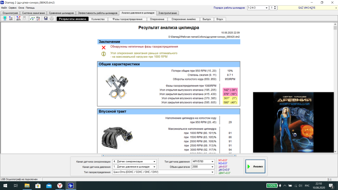Select the Результаты анализа subtab
Screen dimensions: 338x190
72,19
